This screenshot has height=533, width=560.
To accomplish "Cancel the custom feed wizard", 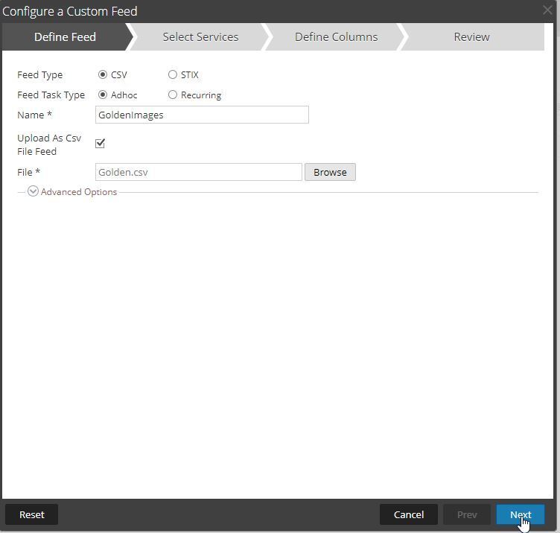I will 408,514.
